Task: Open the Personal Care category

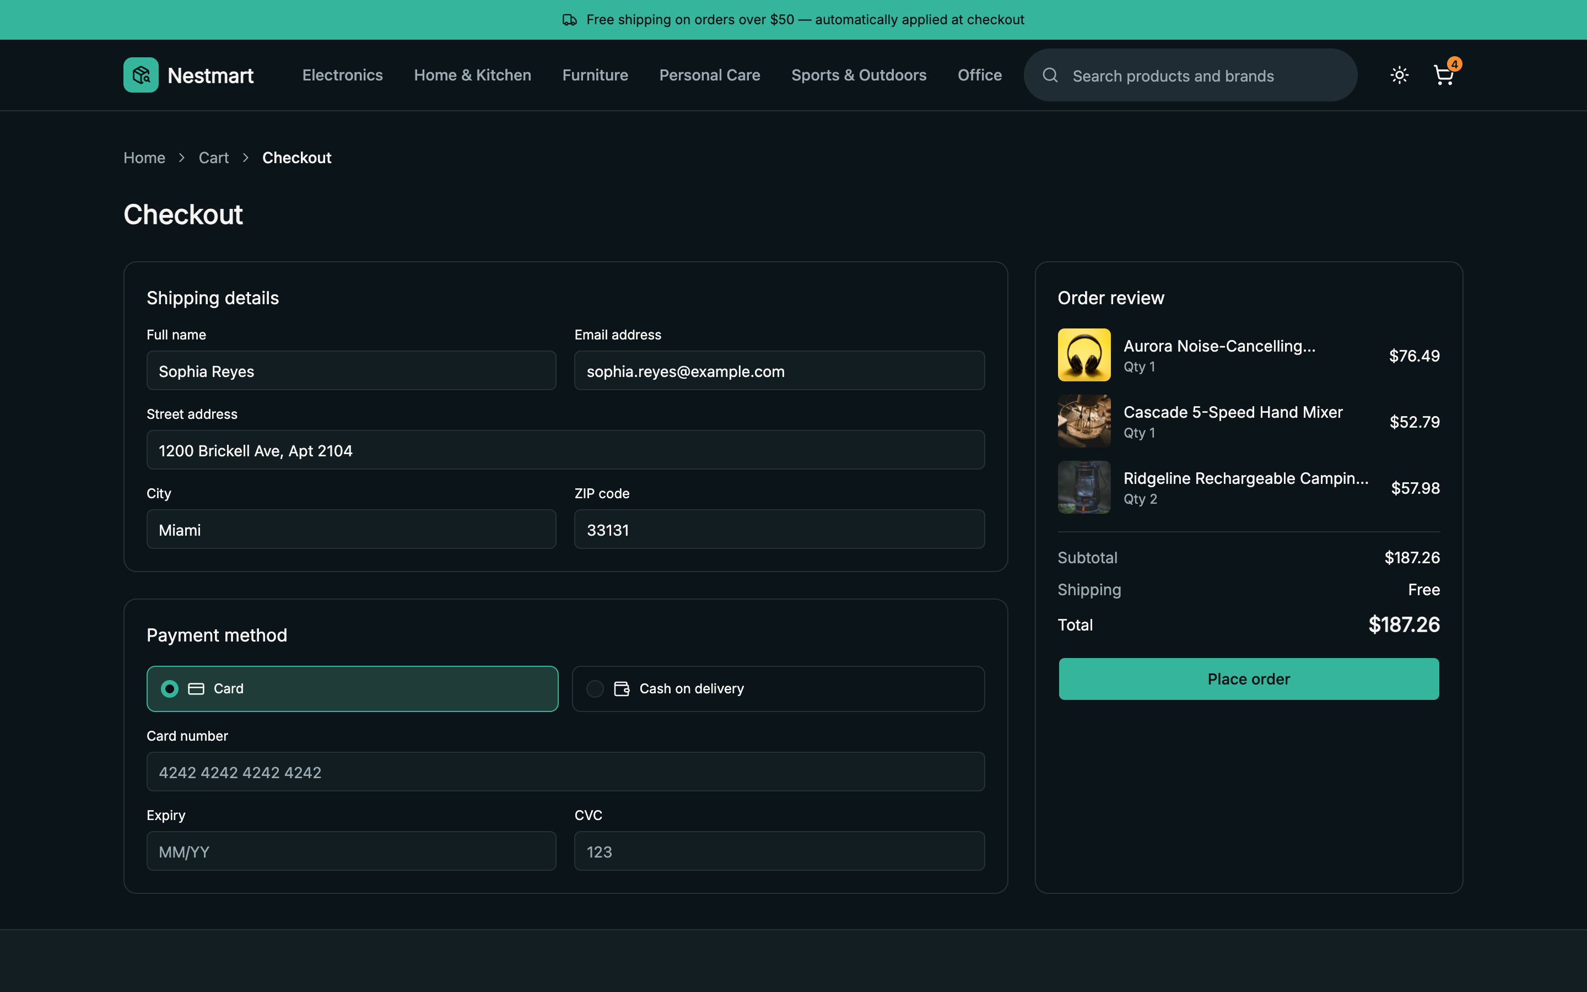Action: [710, 75]
